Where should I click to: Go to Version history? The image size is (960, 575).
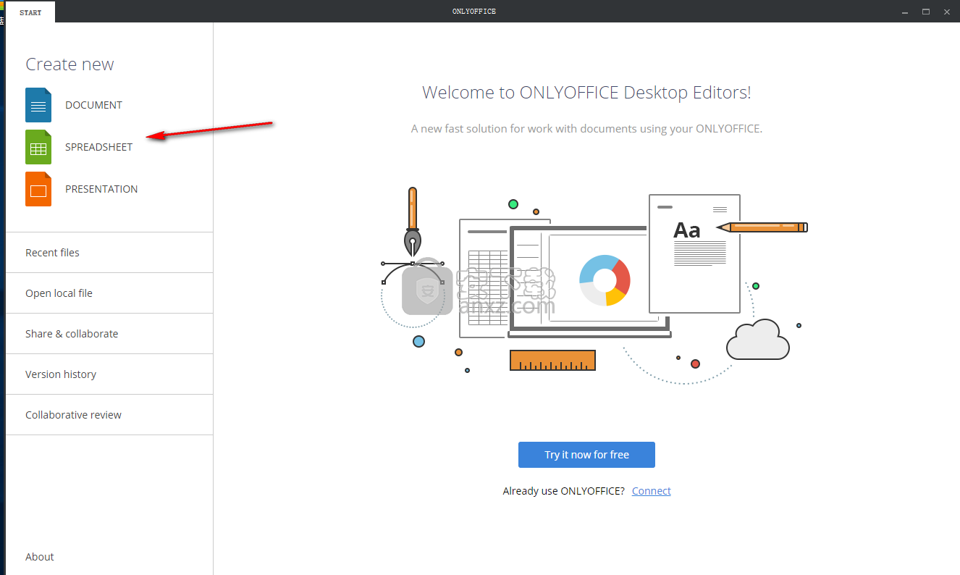pos(109,374)
